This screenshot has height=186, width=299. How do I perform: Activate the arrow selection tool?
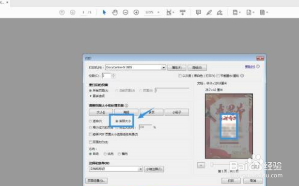coord(104,13)
